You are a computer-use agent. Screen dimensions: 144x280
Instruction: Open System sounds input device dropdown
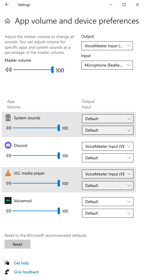[108, 130]
